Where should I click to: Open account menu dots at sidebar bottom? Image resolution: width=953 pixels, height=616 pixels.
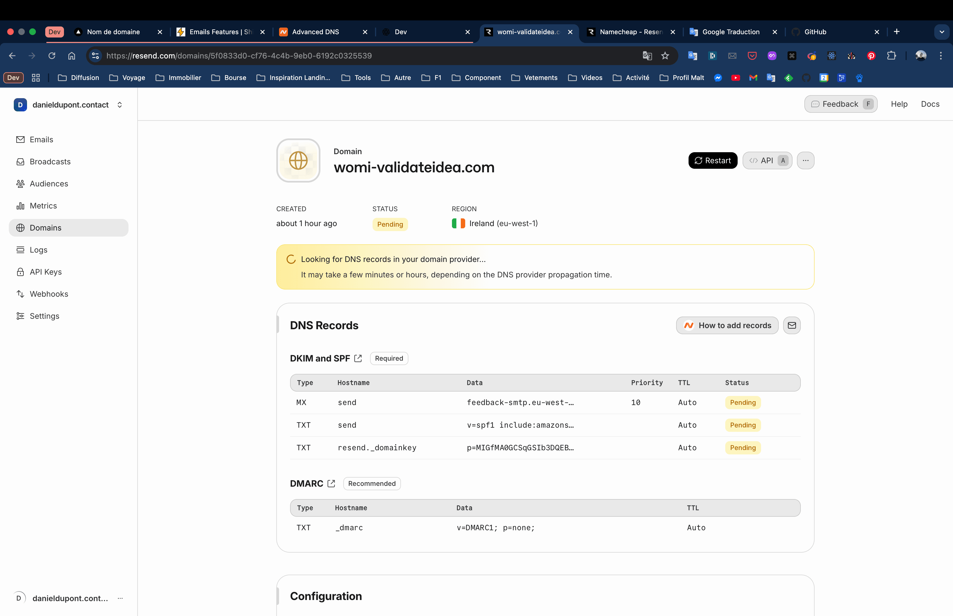(120, 598)
